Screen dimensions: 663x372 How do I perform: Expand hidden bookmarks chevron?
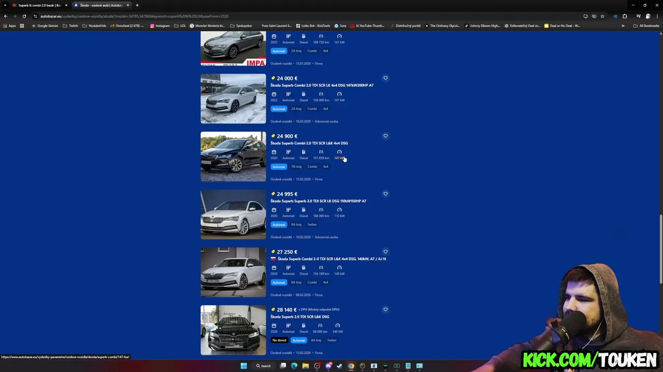[x=623, y=25]
